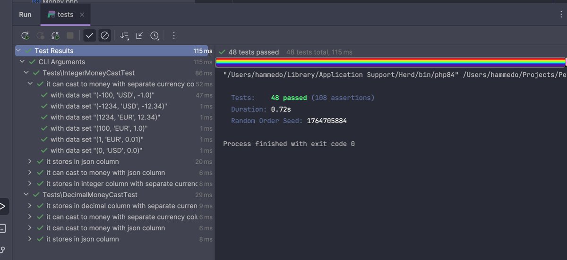
Task: Collapse Tests\IntegerMoneyCastTest node
Action: pyautogui.click(x=26, y=73)
